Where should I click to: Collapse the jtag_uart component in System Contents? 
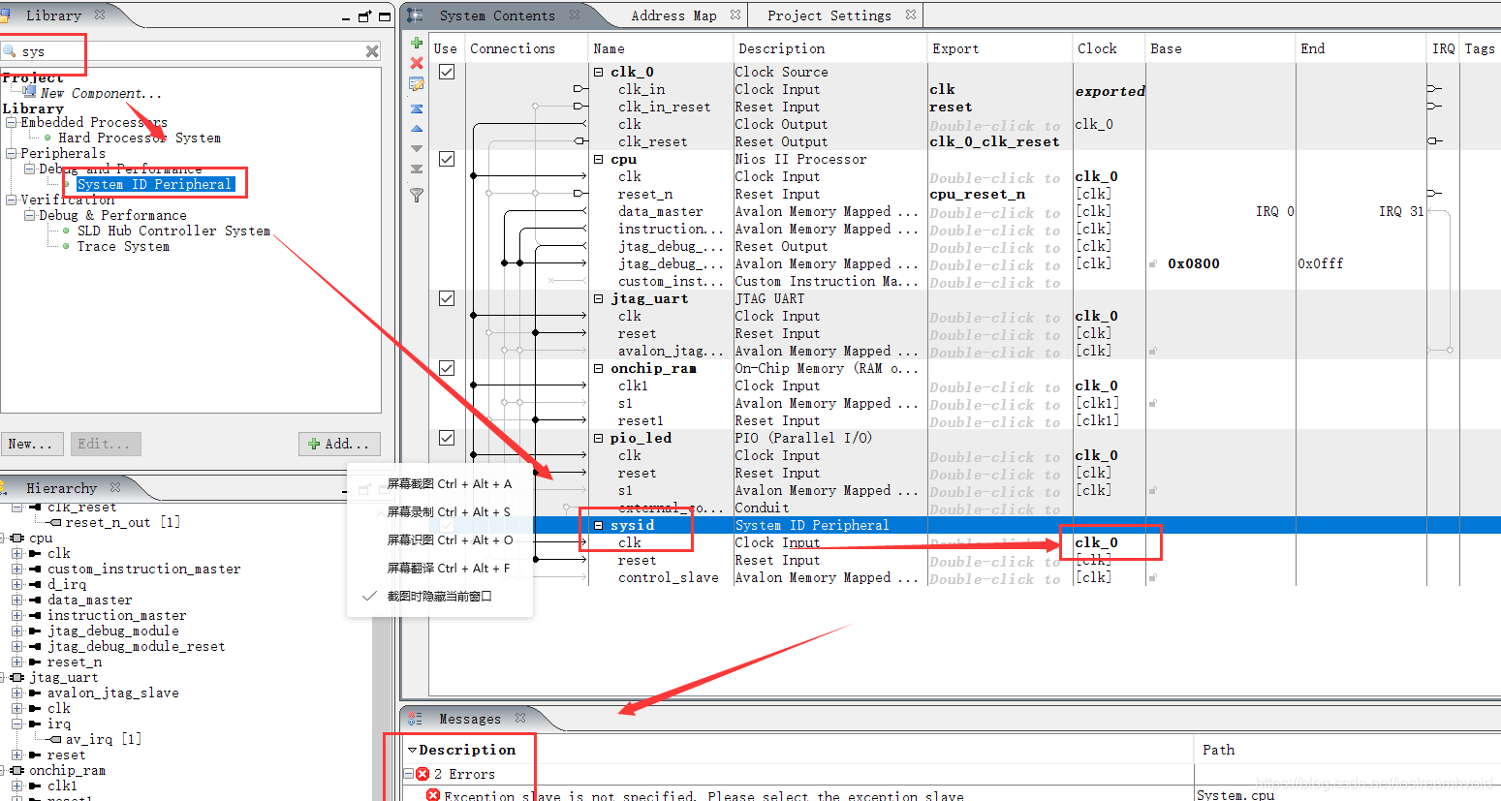click(599, 298)
